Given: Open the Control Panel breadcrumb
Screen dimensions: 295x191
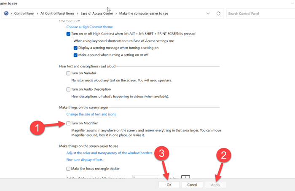Looking at the screenshot, I should (x=24, y=13).
